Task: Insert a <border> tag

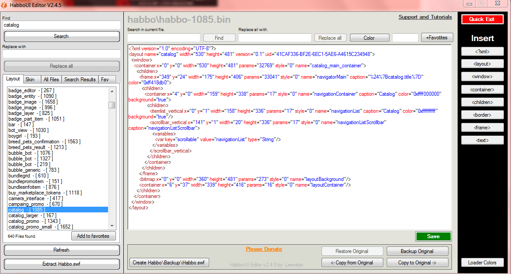Action: [482, 115]
